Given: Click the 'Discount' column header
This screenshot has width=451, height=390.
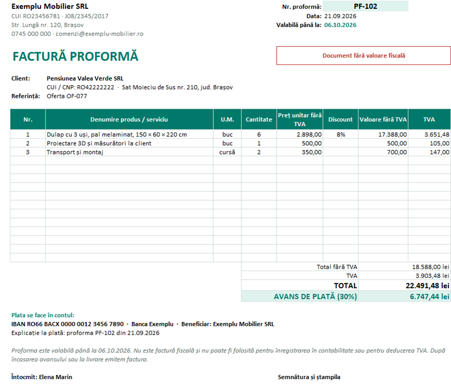Looking at the screenshot, I should [x=341, y=120].
